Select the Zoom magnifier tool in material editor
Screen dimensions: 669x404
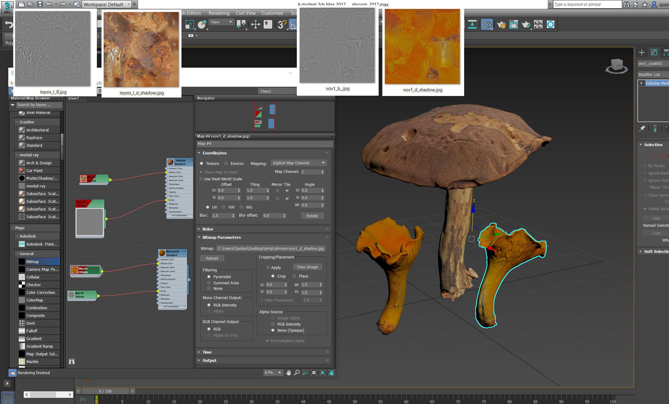297,373
